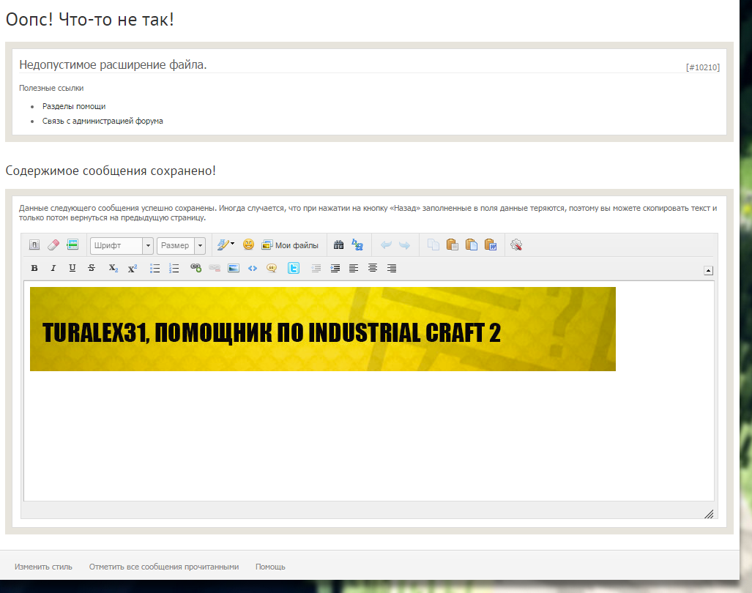The height and width of the screenshot is (593, 752).
Task: Toggle bold formatting
Action: click(x=34, y=268)
